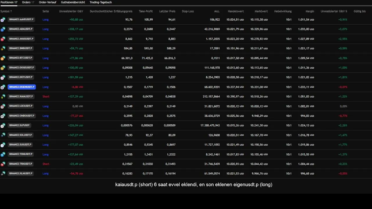Image resolution: width=372 pixels, height=209 pixels.
Task: Sort by Durchschnittlicher Erfüllungspreis header
Action: pyautogui.click(x=111, y=11)
